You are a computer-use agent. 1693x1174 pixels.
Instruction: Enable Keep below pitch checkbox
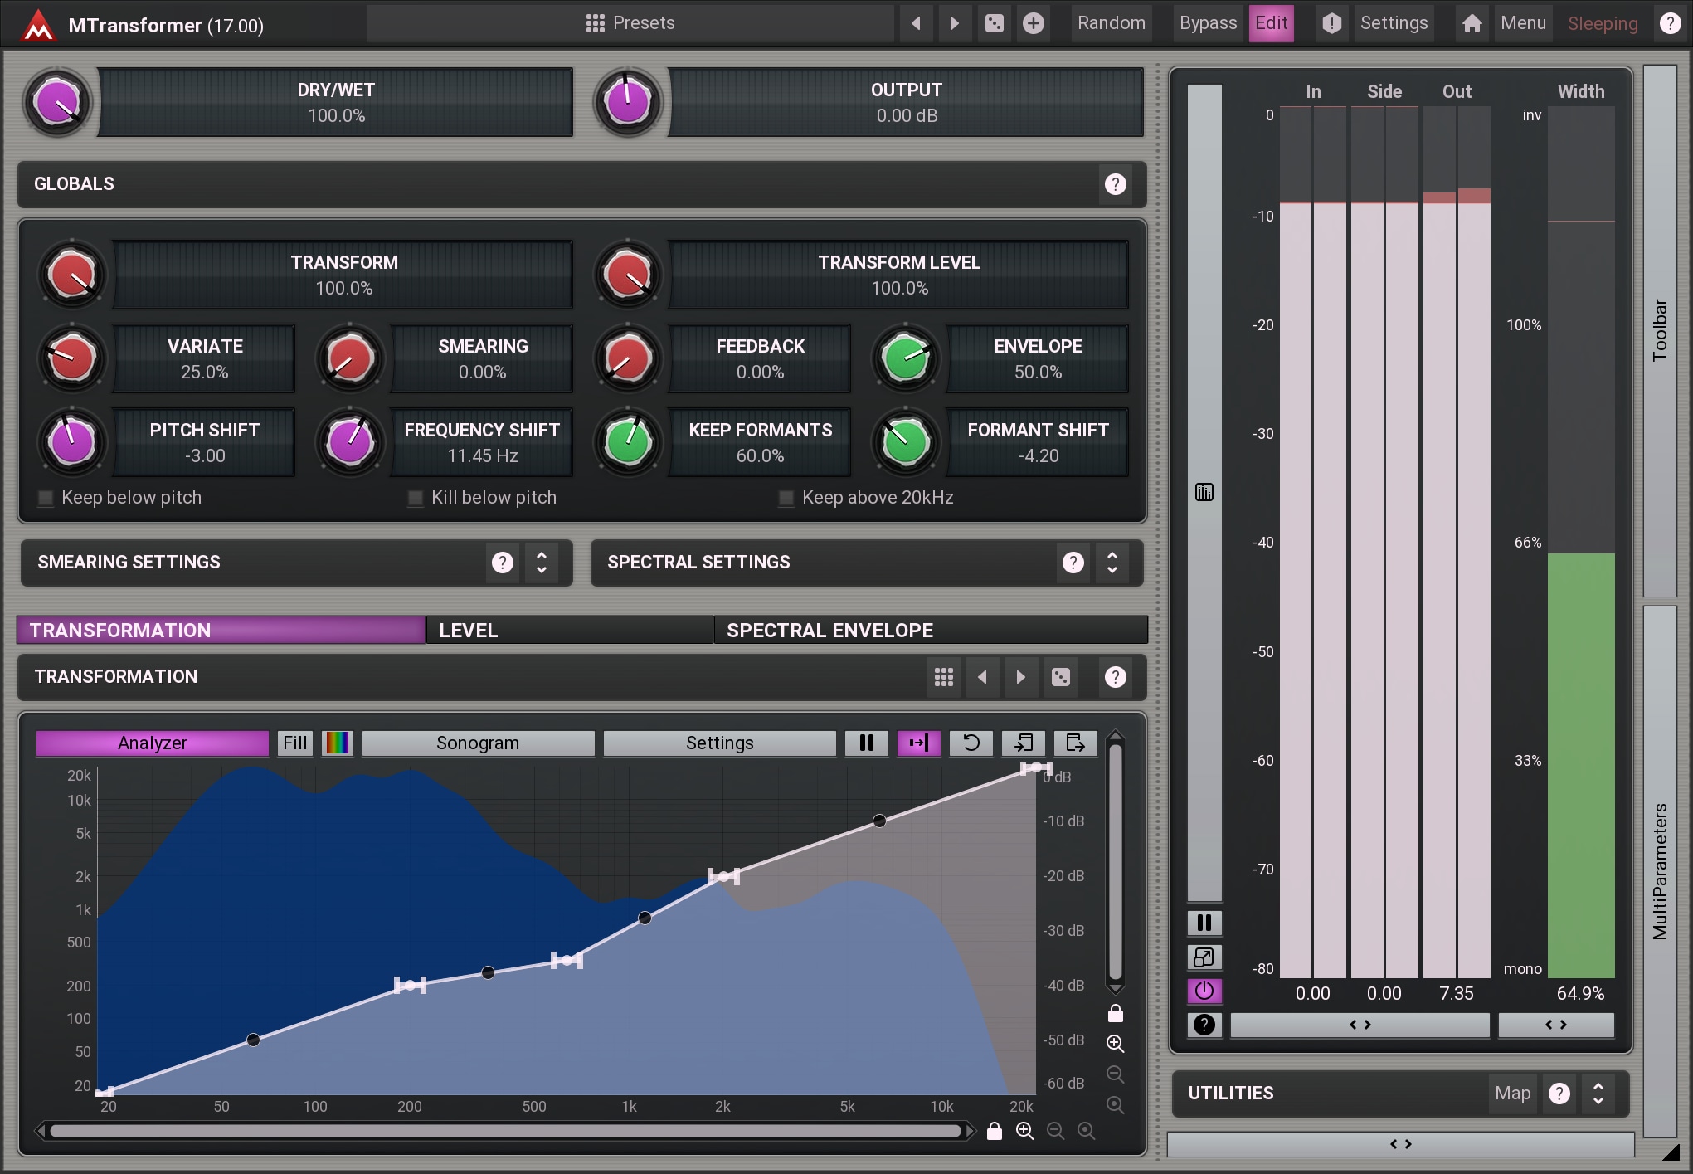click(x=46, y=498)
